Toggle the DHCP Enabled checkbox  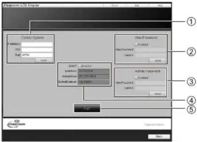pos(79,66)
